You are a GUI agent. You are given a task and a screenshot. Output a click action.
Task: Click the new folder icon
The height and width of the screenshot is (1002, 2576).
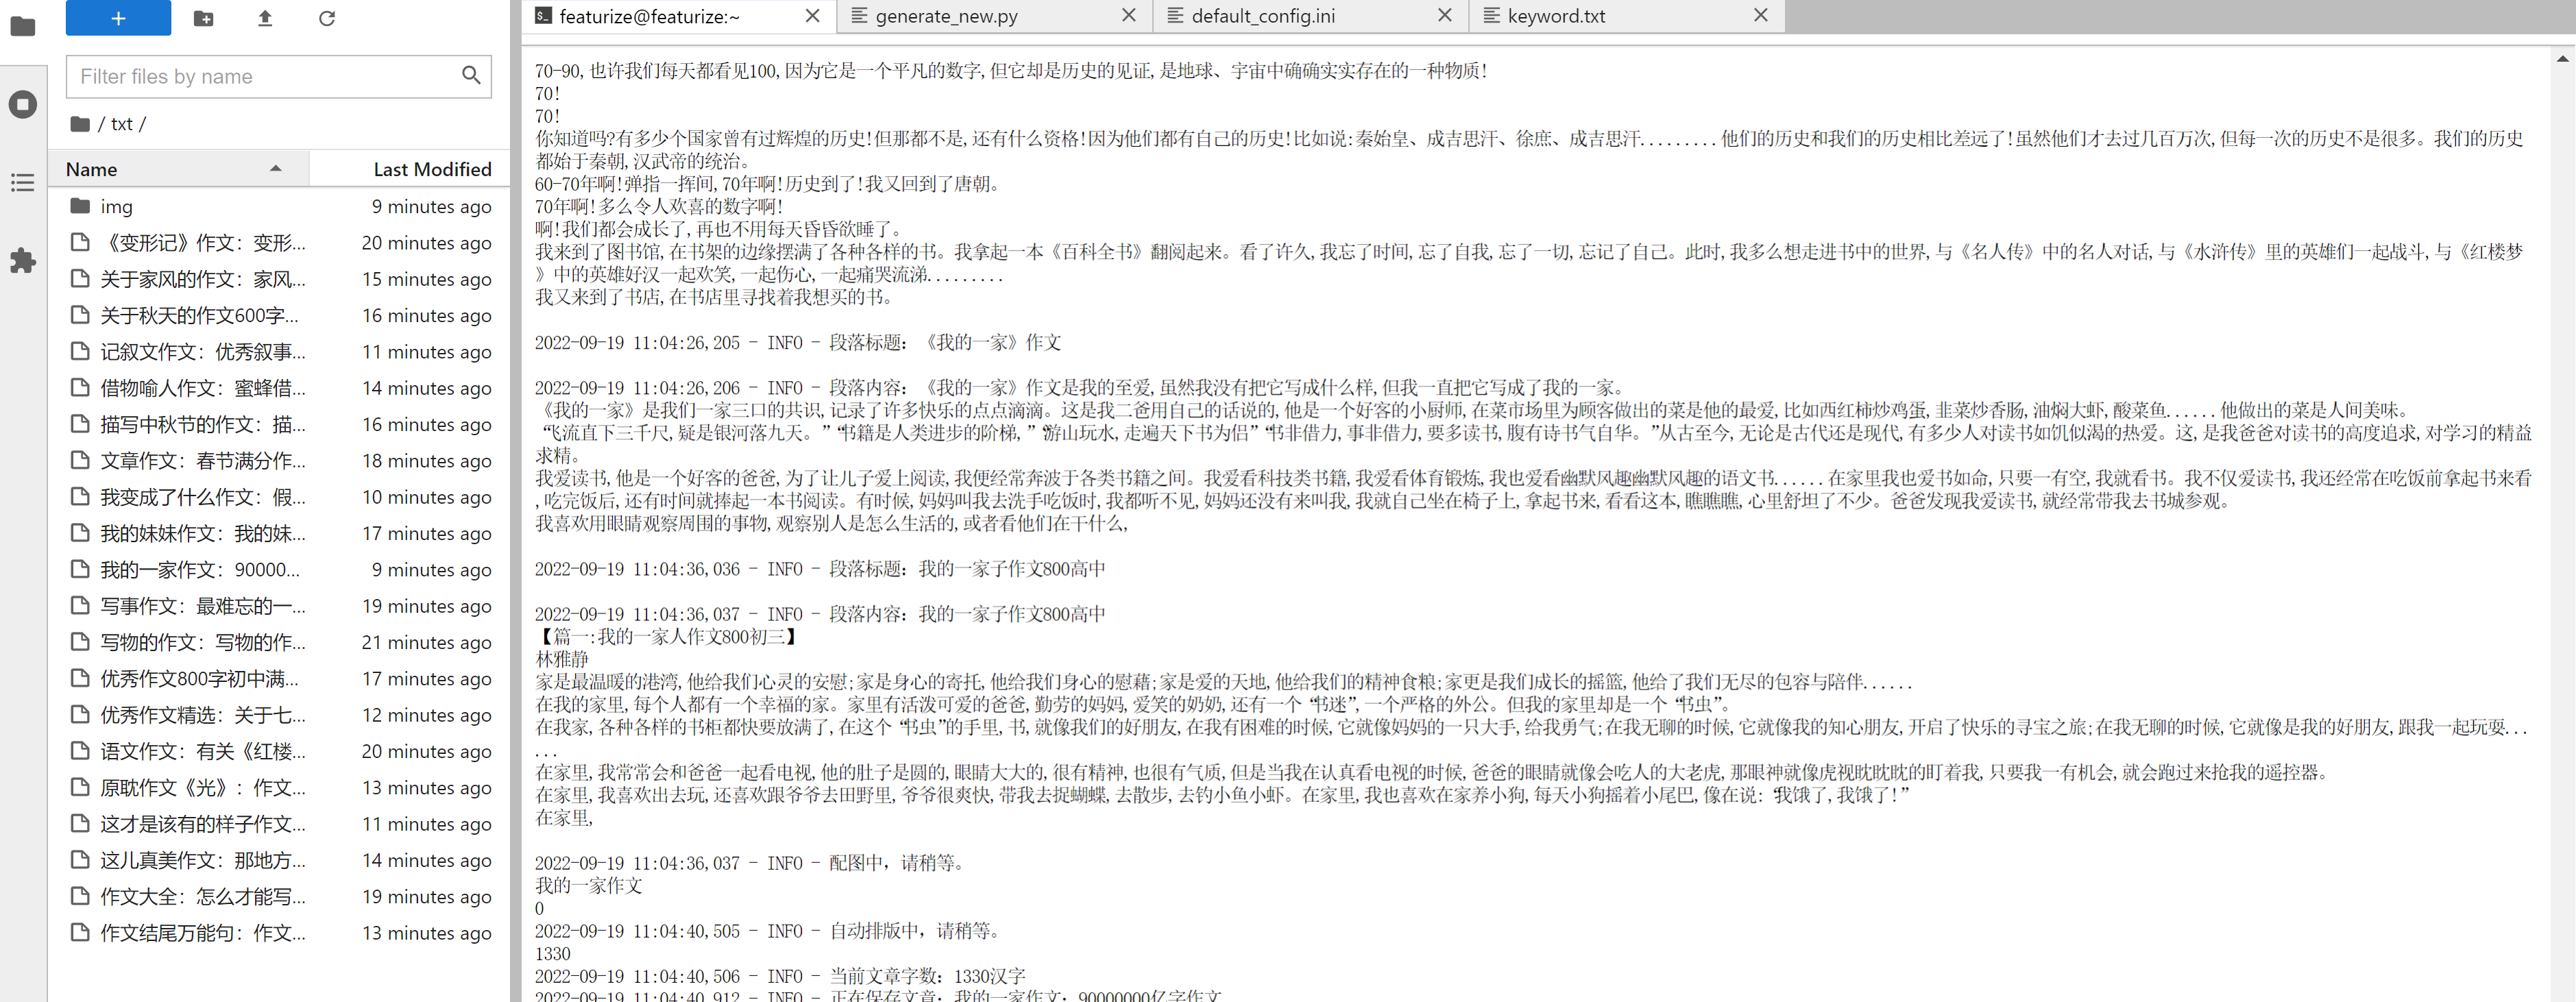click(203, 18)
